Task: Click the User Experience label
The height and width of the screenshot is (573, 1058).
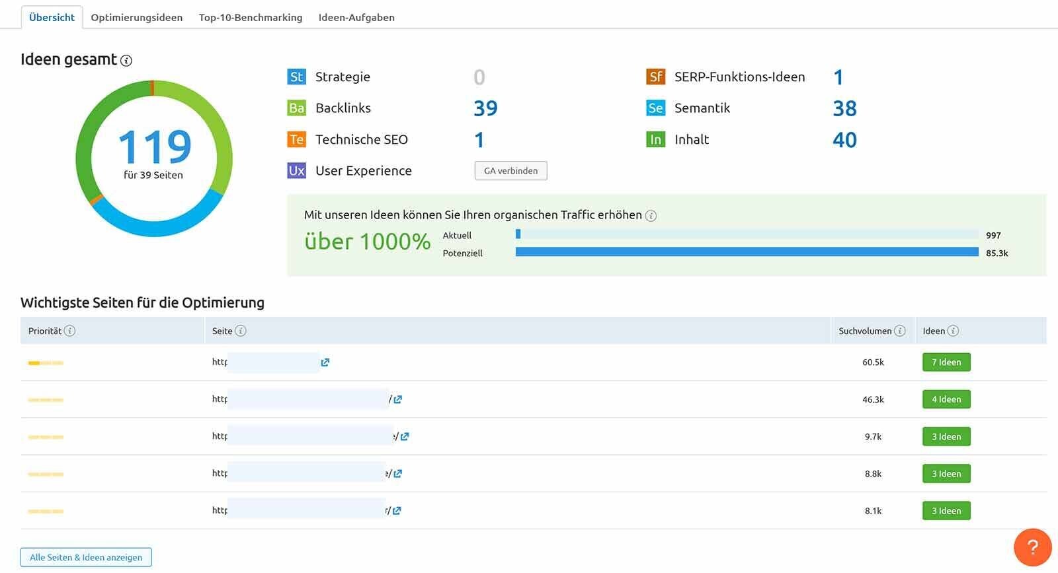Action: (364, 170)
